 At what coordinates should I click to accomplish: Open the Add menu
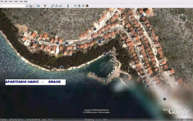[x=21, y=1]
